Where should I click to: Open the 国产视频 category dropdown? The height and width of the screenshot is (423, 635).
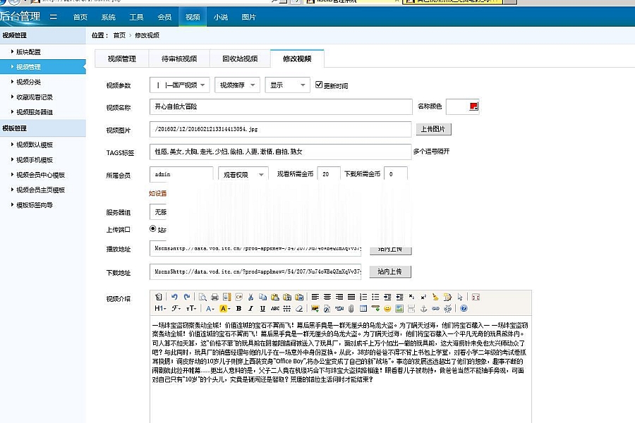180,85
